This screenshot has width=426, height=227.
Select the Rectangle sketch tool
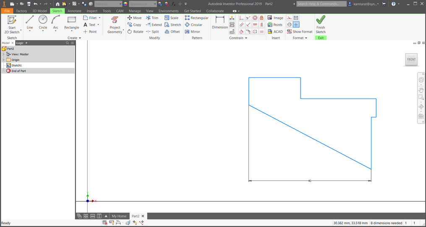[71, 22]
